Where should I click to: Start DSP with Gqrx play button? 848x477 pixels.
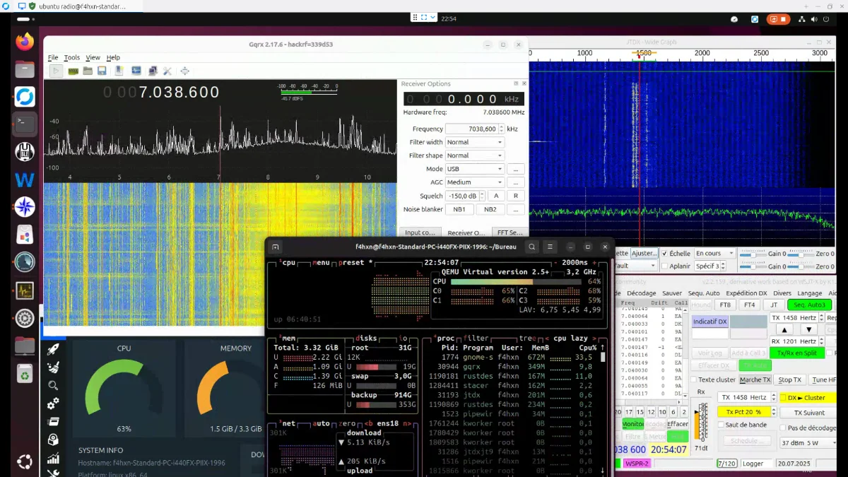pos(57,71)
